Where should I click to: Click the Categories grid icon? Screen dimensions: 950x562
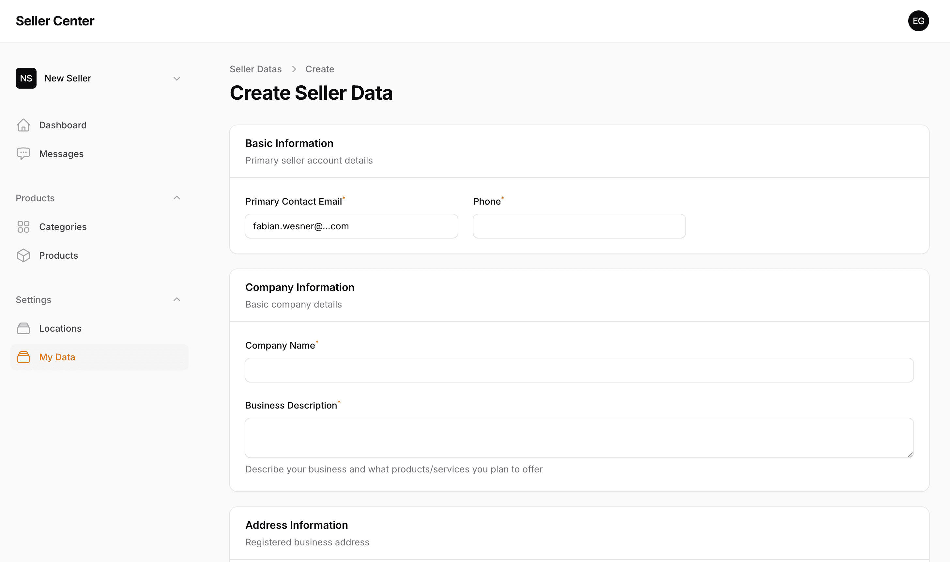23,227
